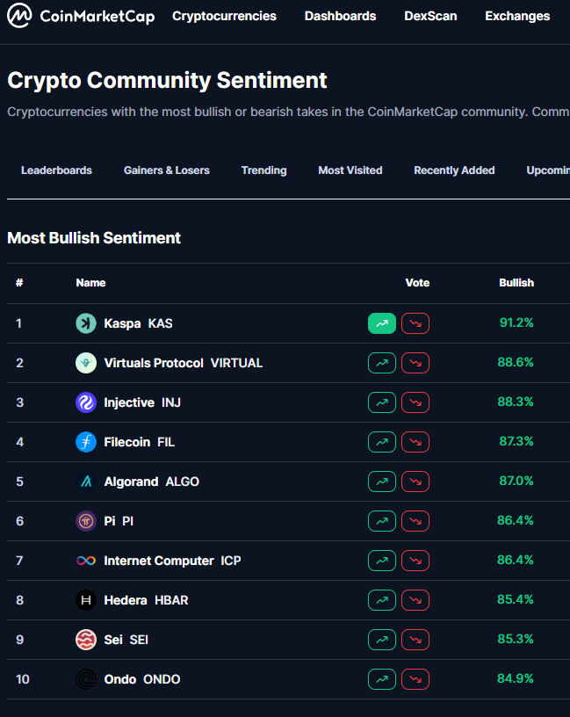
Task: Open the Injective INJ coin page
Action: pos(142,402)
